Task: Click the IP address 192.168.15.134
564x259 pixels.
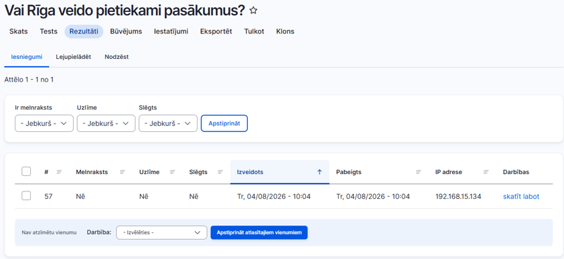Action: point(458,197)
